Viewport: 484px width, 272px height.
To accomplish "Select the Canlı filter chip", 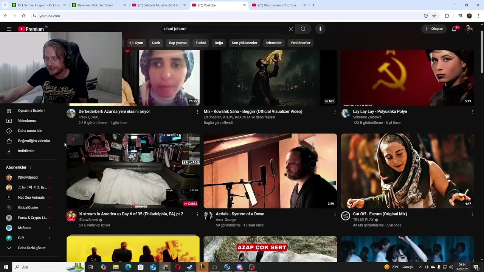I will [x=156, y=43].
